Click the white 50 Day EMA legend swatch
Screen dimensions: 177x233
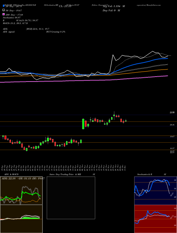4,10
